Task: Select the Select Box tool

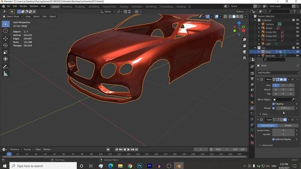Action: click(x=5, y=24)
